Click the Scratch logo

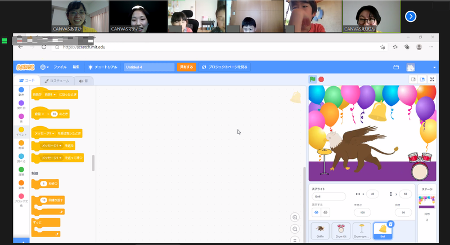point(24,67)
